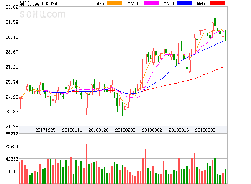Click the 20180302 date label
Screen dimensions: 251x184
(x=152, y=130)
